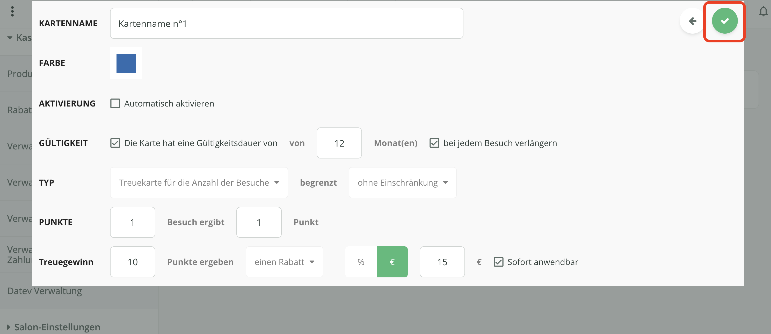
Task: Click the green checkmark confirm button
Action: [724, 21]
